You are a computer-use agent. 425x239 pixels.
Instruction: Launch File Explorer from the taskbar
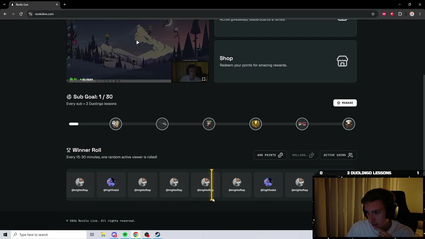click(103, 235)
